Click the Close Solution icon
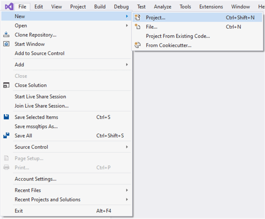265x219 pixels. pos(6,85)
